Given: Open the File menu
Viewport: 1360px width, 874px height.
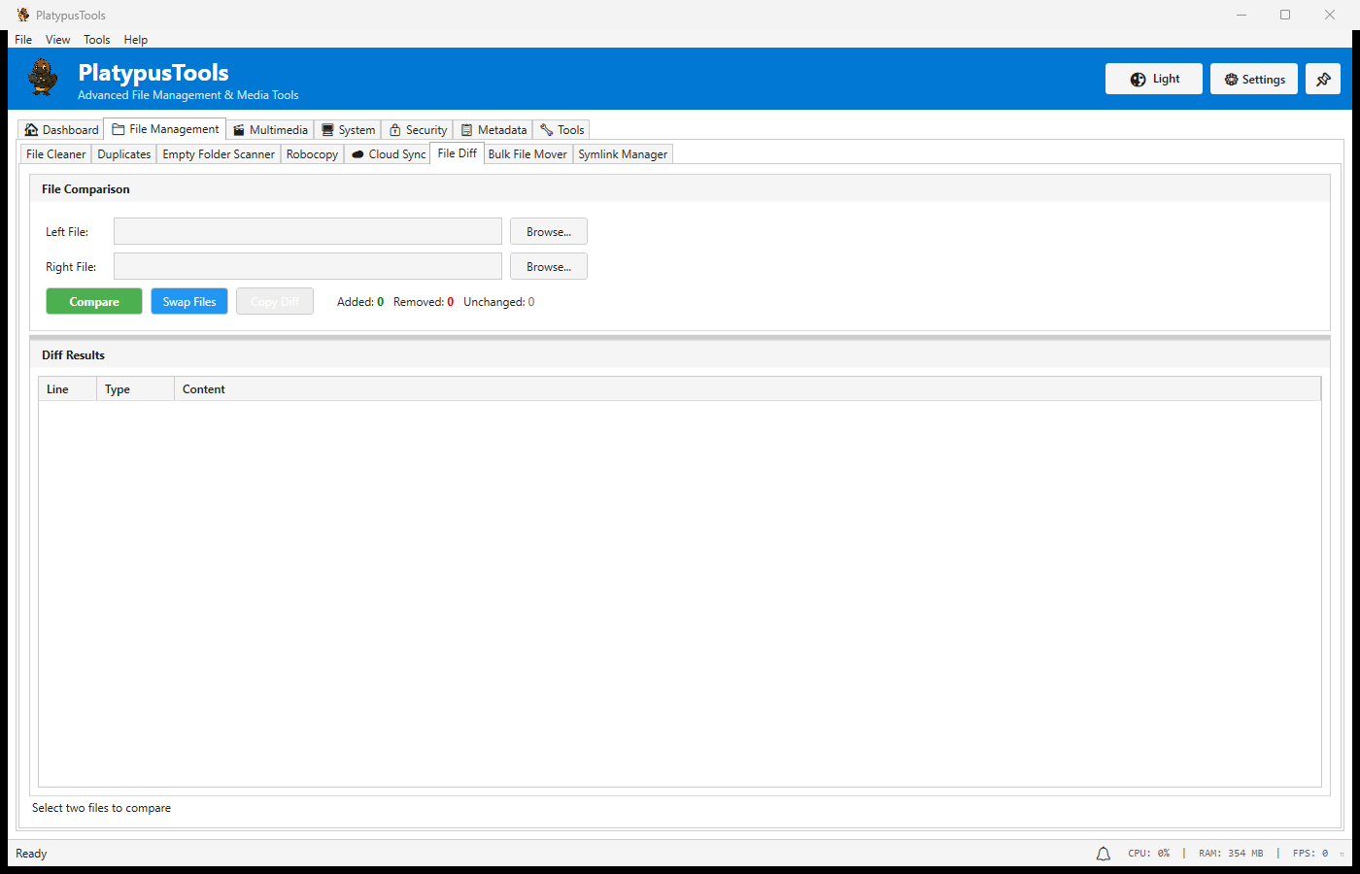Looking at the screenshot, I should (x=23, y=40).
